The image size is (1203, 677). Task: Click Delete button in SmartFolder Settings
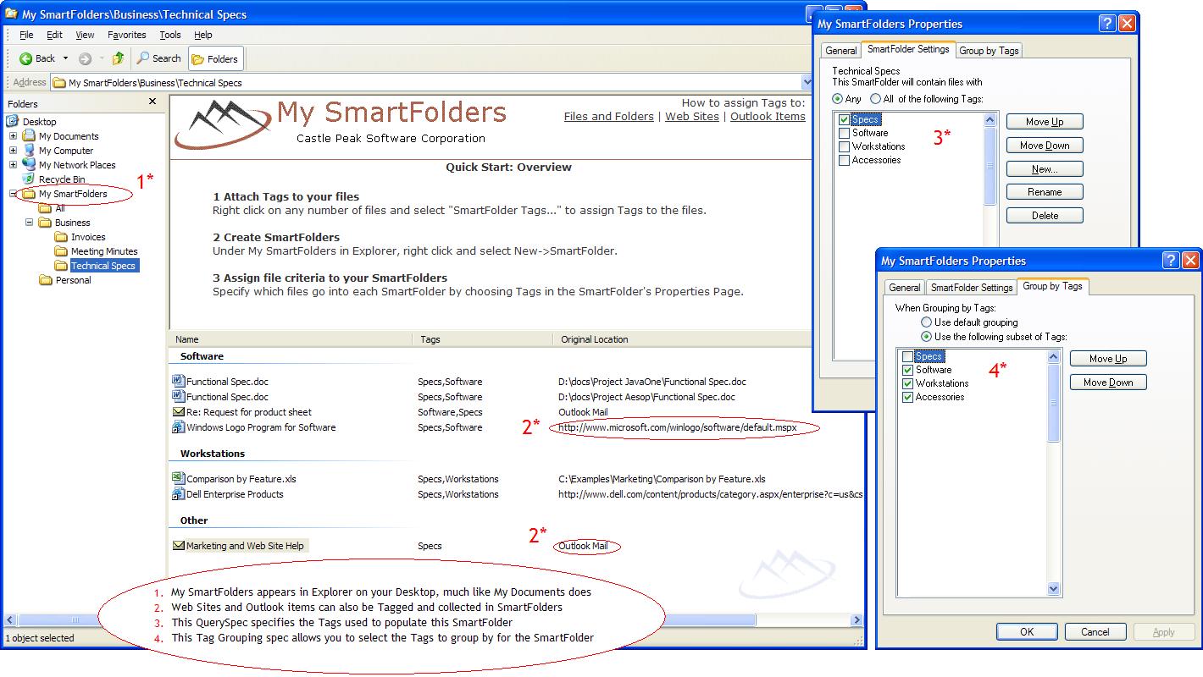[1045, 216]
